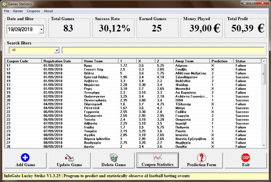Click the soccer ball app icon in title bar

(4, 4)
